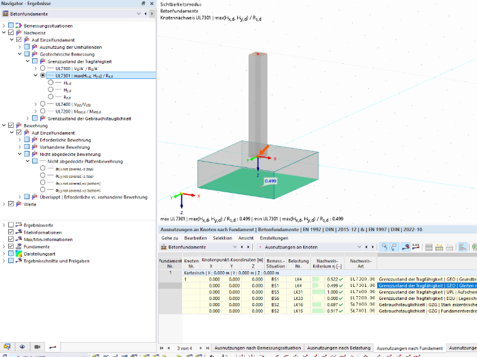The image size is (477, 357).
Task: Pin the Navigator panel
Action: coord(143,3)
